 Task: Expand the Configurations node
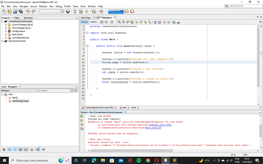6,31
